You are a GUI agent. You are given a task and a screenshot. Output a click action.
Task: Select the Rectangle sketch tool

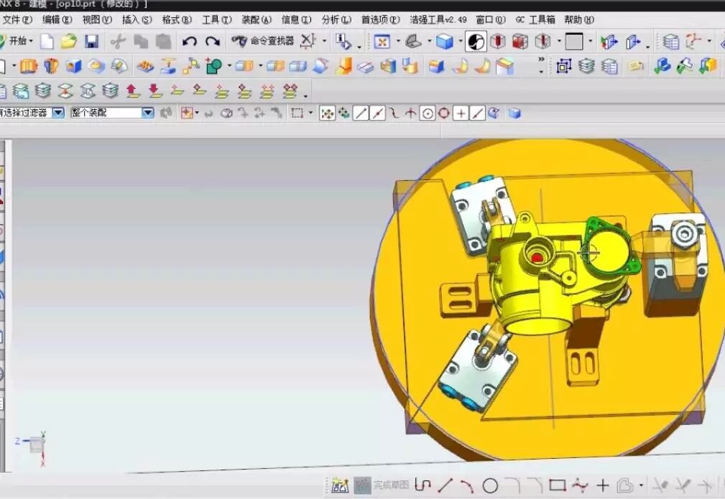point(558,486)
